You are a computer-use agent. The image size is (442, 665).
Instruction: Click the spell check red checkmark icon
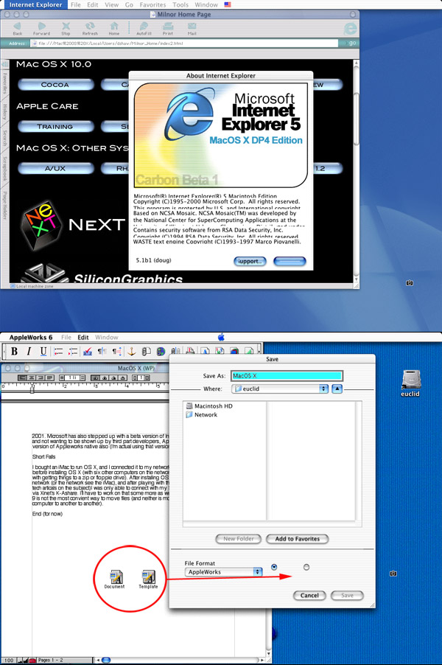pos(88,351)
